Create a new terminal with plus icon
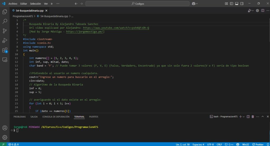 (240, 116)
